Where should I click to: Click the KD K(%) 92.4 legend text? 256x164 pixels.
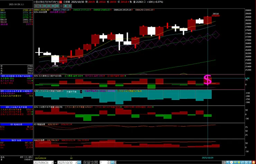tap(53, 124)
